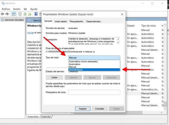Open the Ayuda menu
The width and height of the screenshot is (169, 125).
click(34, 9)
